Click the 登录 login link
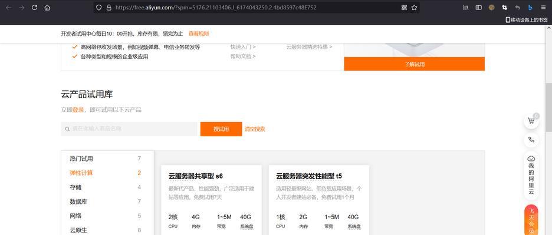The image size is (552, 235). pos(78,110)
